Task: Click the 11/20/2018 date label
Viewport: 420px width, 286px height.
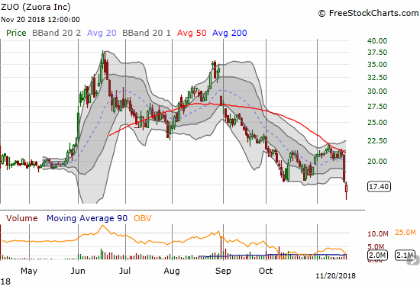Action: click(x=335, y=276)
